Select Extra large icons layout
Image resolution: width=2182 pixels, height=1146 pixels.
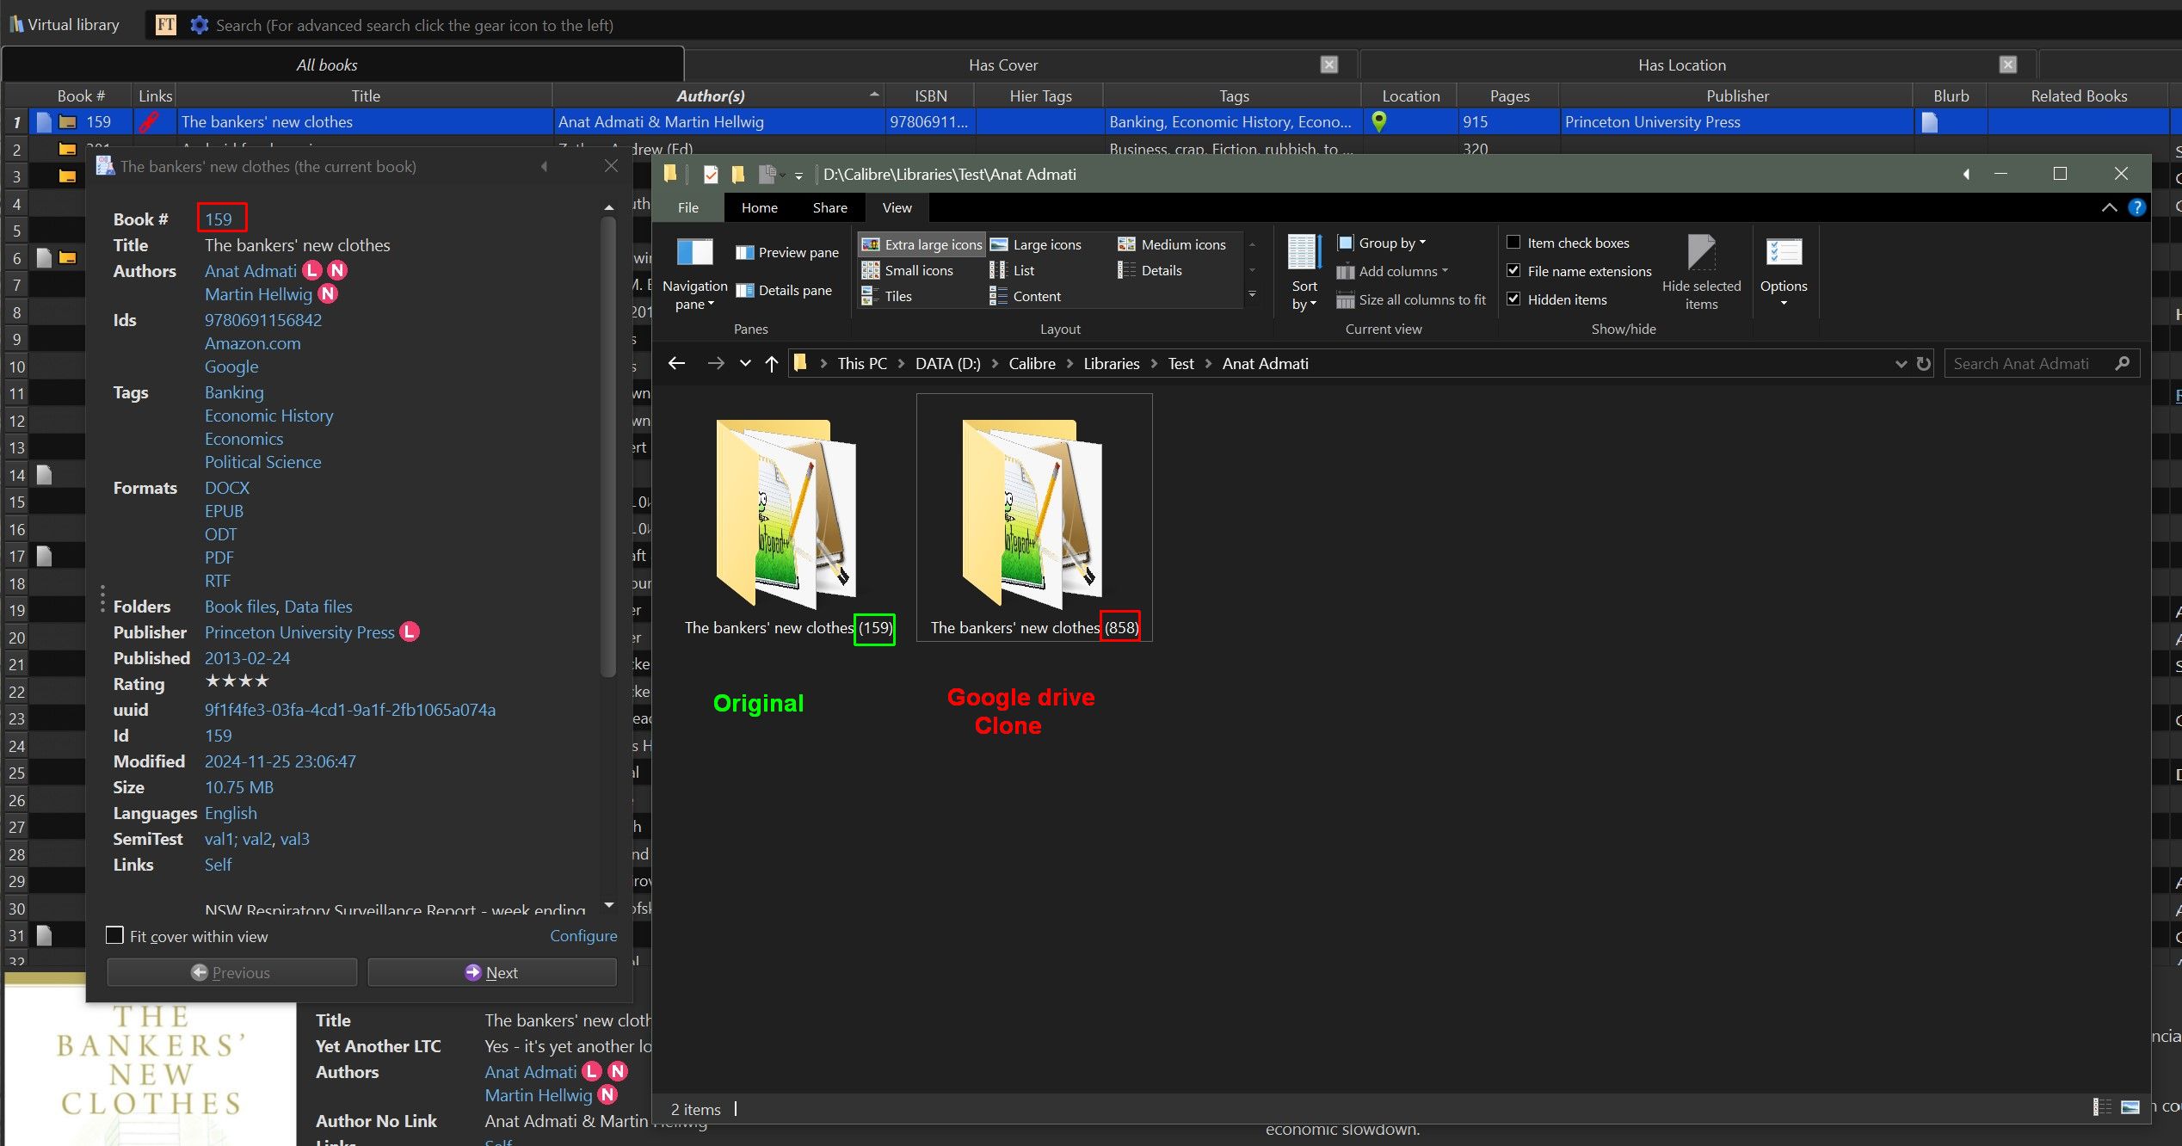[921, 244]
